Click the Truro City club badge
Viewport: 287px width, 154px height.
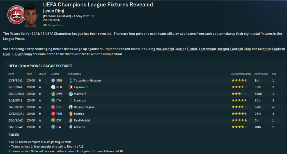tap(15, 15)
